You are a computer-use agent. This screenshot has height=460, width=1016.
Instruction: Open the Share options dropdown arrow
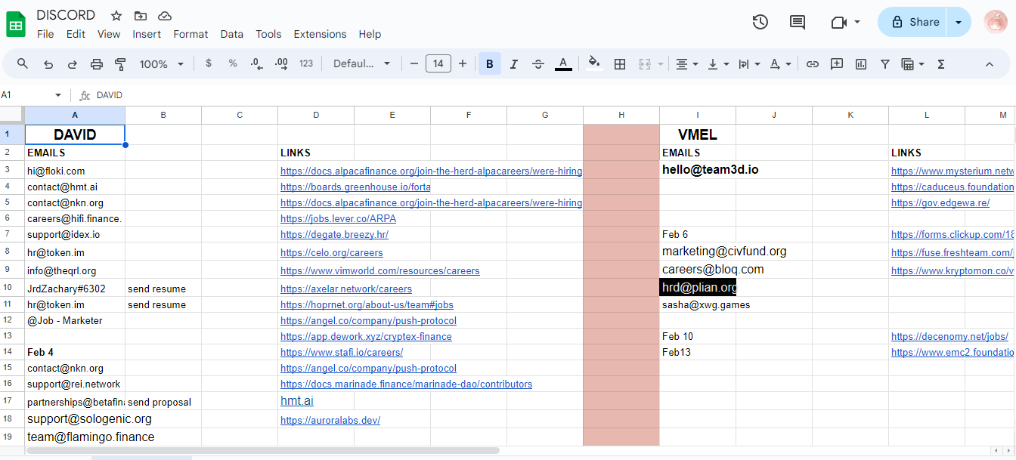coord(959,22)
